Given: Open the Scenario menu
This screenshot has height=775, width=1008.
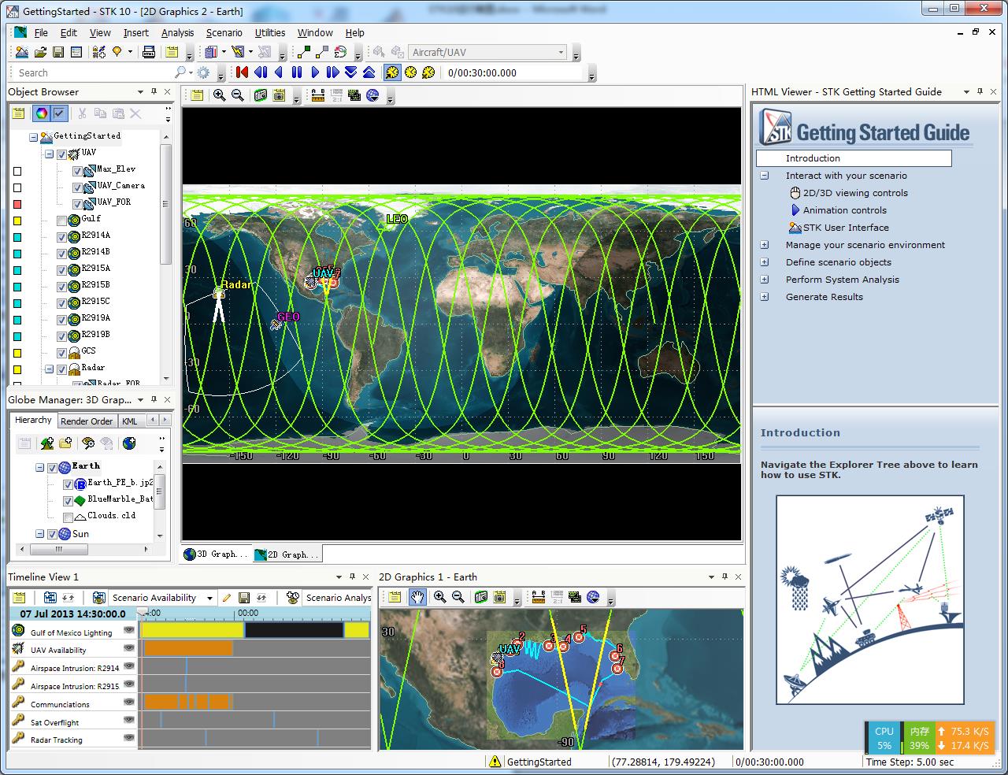Looking at the screenshot, I should (224, 32).
